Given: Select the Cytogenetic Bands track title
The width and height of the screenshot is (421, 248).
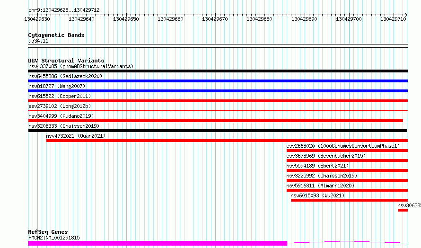Looking at the screenshot, I should point(56,35).
